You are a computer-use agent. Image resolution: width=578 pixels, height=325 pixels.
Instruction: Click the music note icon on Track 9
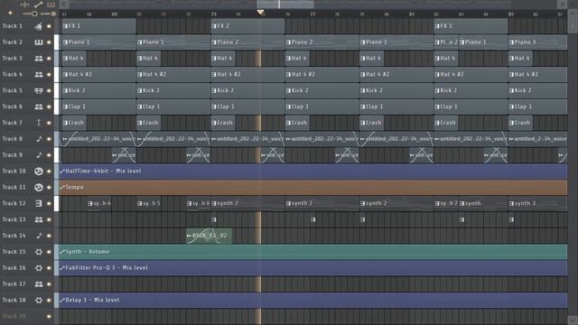pos(39,155)
